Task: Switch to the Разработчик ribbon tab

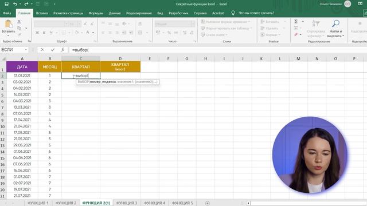Action: 178,13
